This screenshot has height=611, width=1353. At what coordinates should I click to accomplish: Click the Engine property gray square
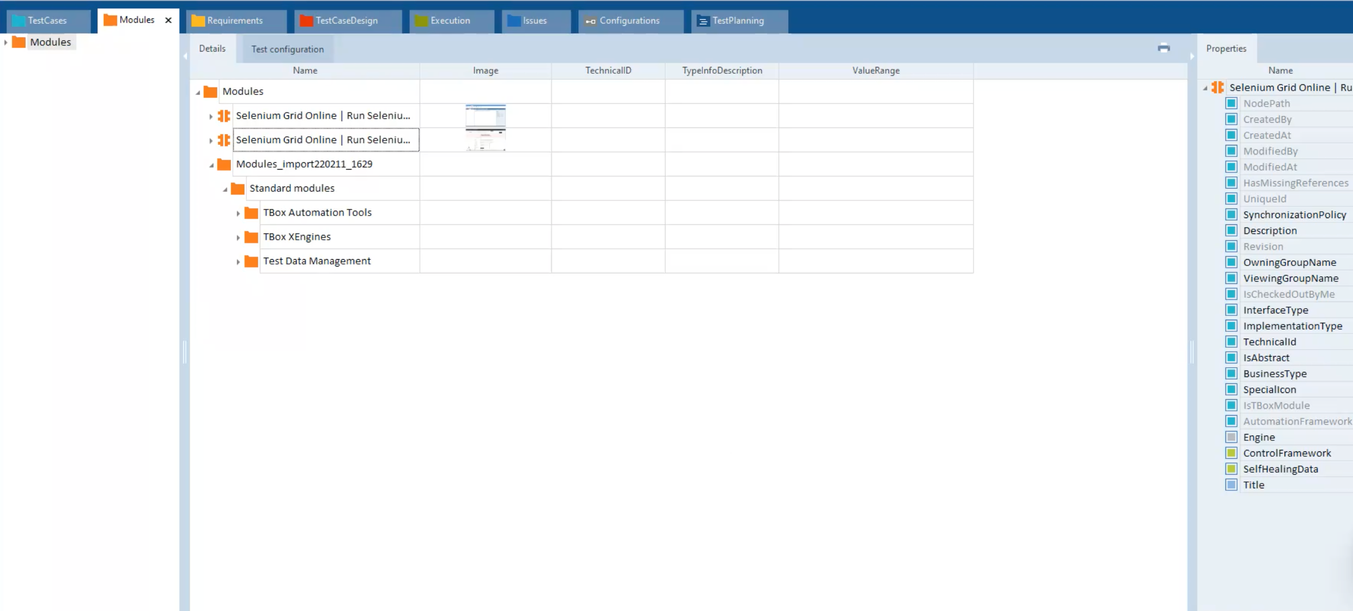tap(1231, 437)
